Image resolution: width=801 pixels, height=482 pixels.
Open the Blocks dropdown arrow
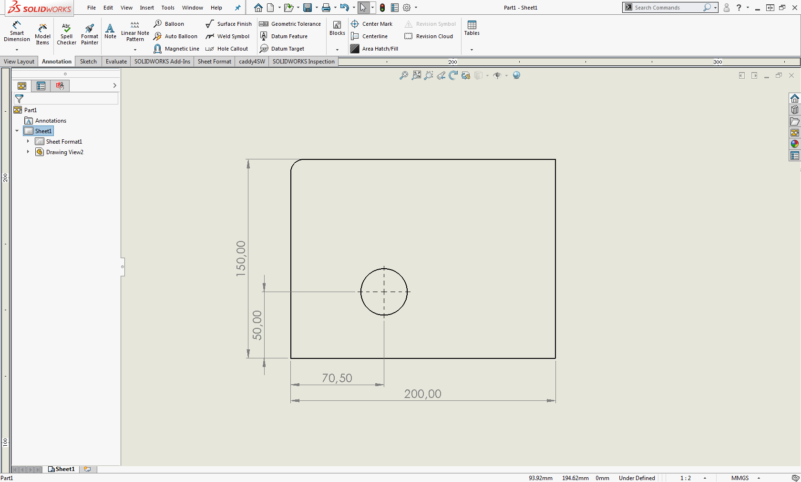point(337,50)
